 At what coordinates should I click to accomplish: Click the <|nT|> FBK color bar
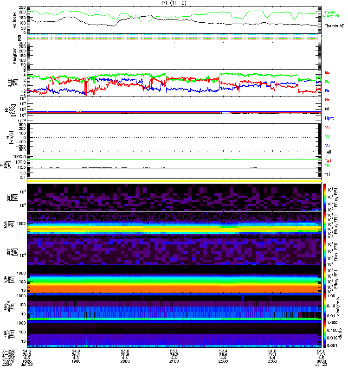coord(325,334)
